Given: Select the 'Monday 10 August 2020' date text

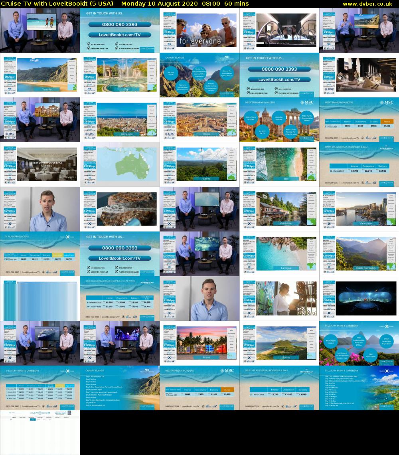Looking at the screenshot, I should [x=159, y=4].
